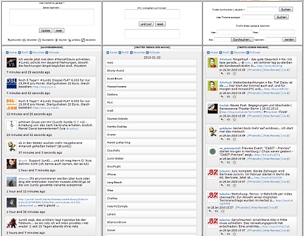
Task: Focus the TwitPic User field
Action: coord(235,32)
